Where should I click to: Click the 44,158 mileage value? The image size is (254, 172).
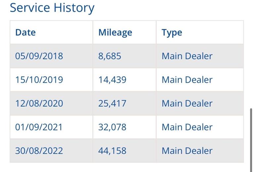pos(112,151)
